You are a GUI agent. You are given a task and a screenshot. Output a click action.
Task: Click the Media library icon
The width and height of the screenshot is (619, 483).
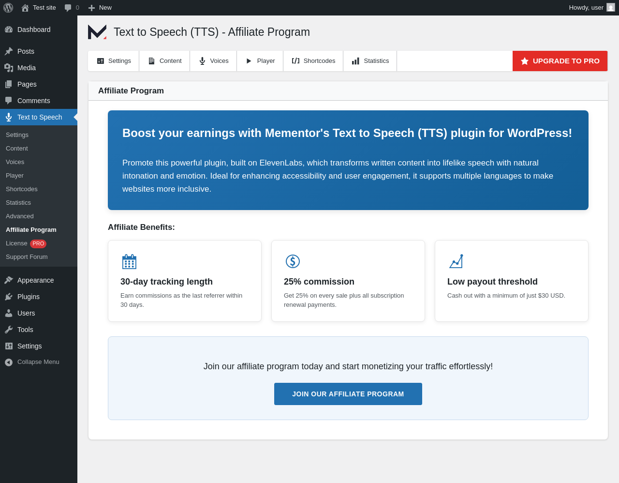9,68
